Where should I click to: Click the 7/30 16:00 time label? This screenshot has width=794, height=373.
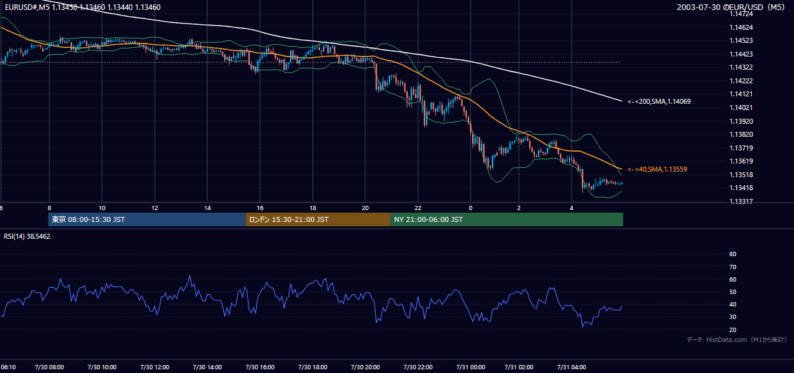pyautogui.click(x=260, y=367)
